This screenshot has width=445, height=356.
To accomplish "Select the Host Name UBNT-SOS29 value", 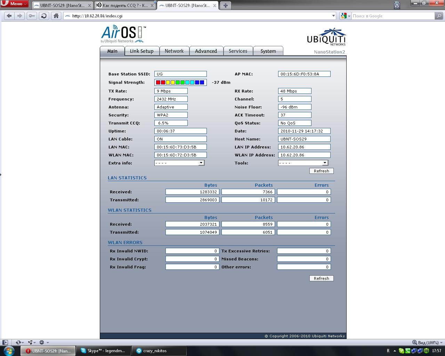I will tap(304, 139).
